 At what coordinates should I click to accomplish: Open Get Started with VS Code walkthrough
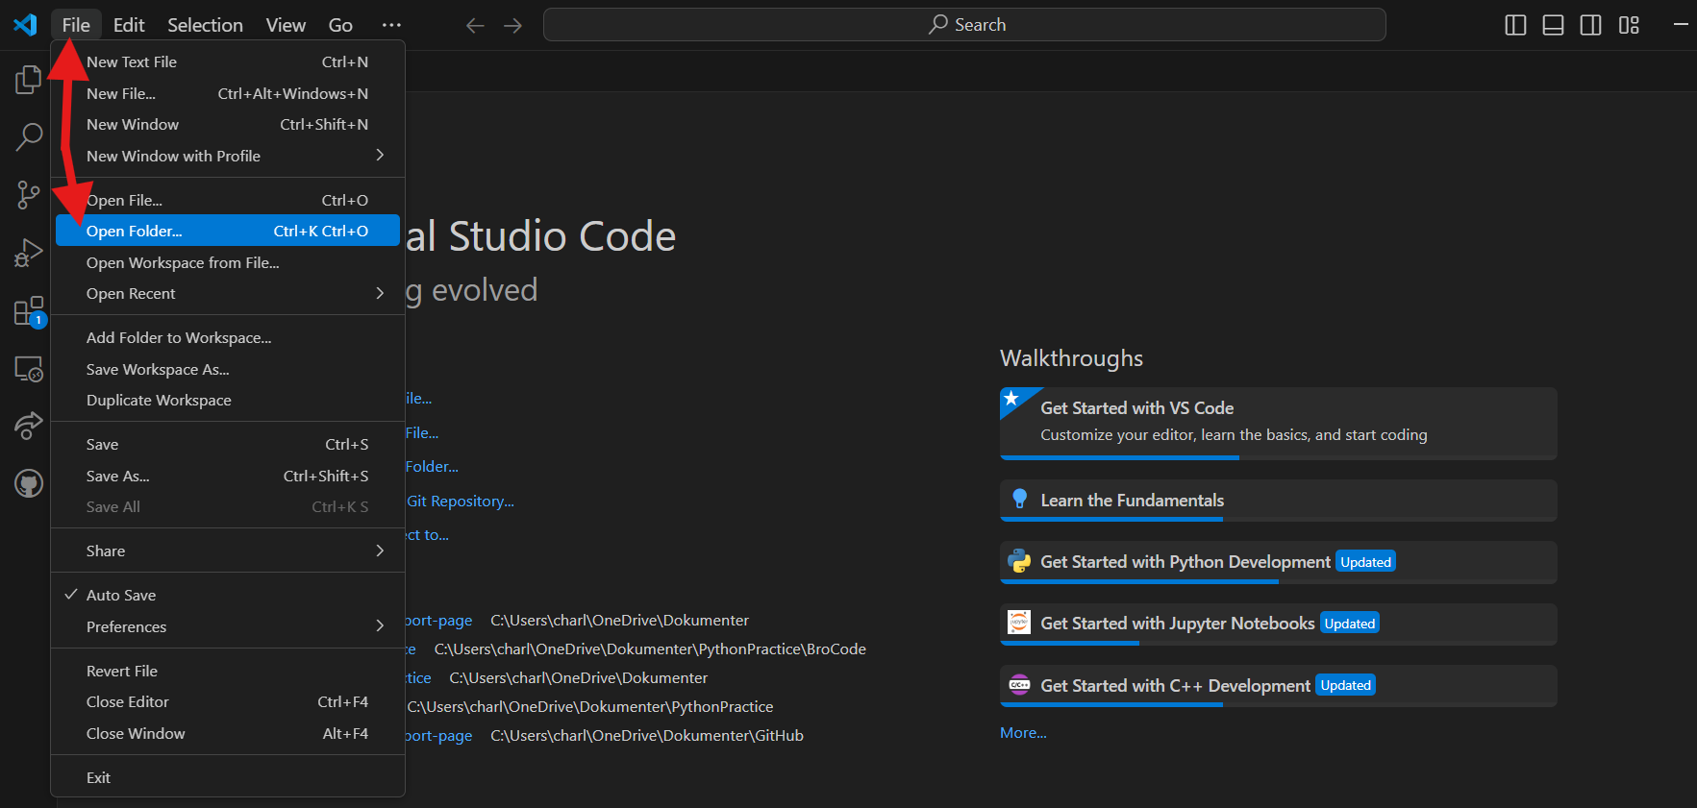1279,424
